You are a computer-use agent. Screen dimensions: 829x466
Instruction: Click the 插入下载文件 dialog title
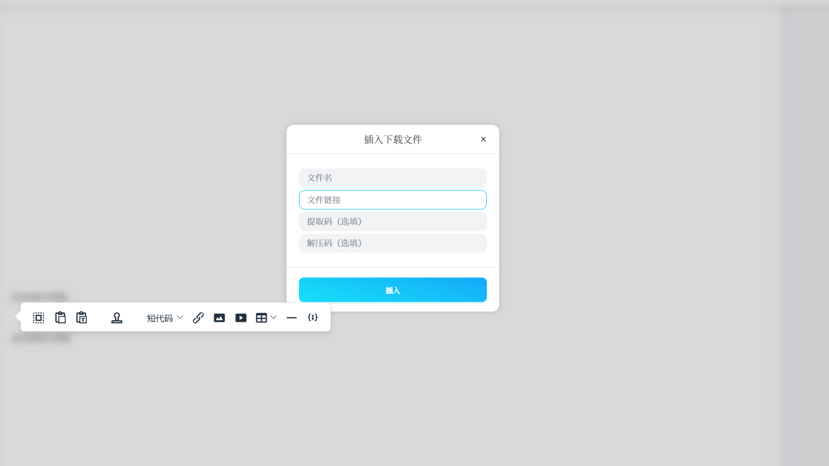392,139
